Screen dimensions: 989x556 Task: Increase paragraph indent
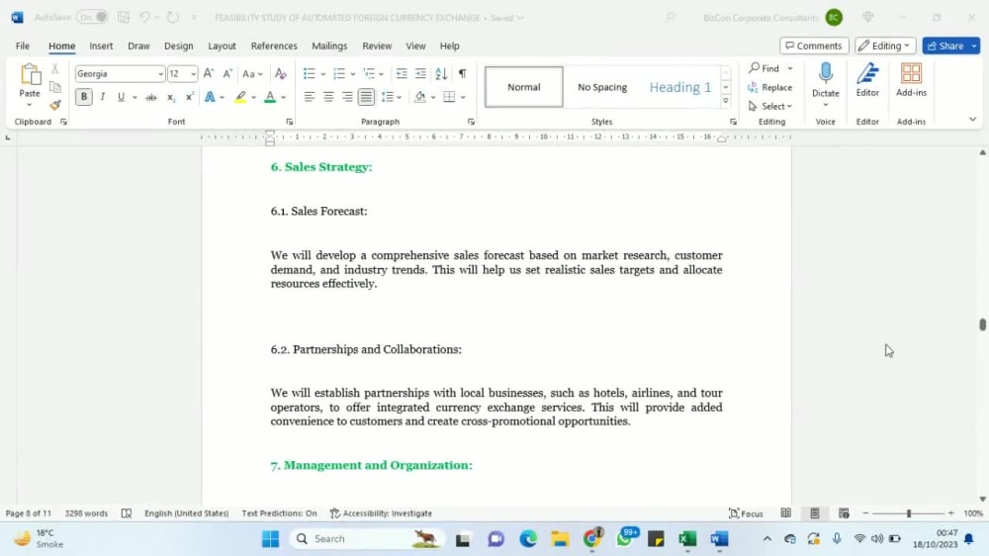420,74
